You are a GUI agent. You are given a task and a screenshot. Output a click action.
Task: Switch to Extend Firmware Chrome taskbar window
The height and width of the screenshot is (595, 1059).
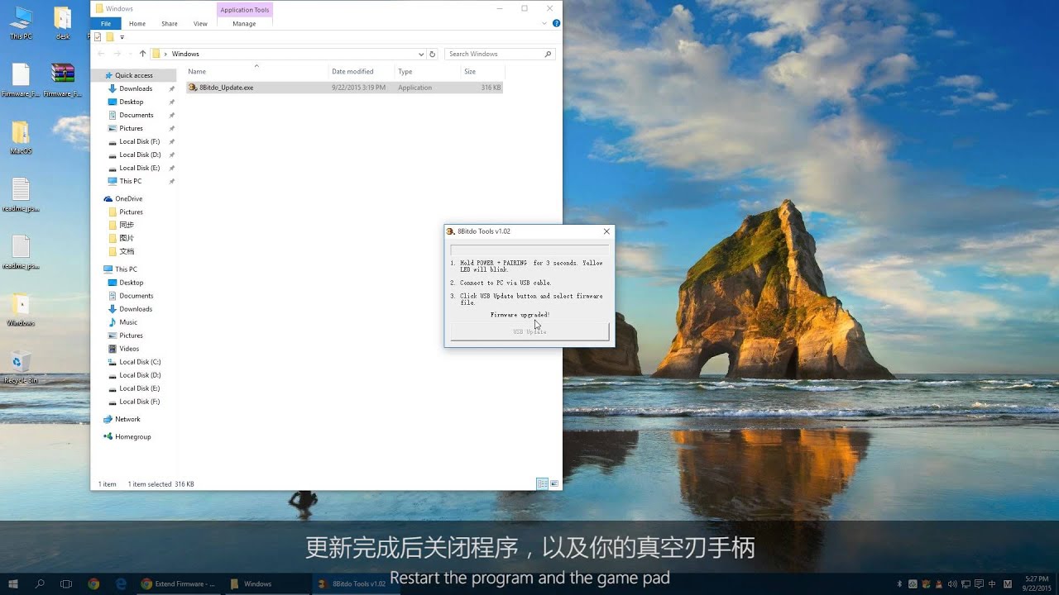tap(179, 583)
